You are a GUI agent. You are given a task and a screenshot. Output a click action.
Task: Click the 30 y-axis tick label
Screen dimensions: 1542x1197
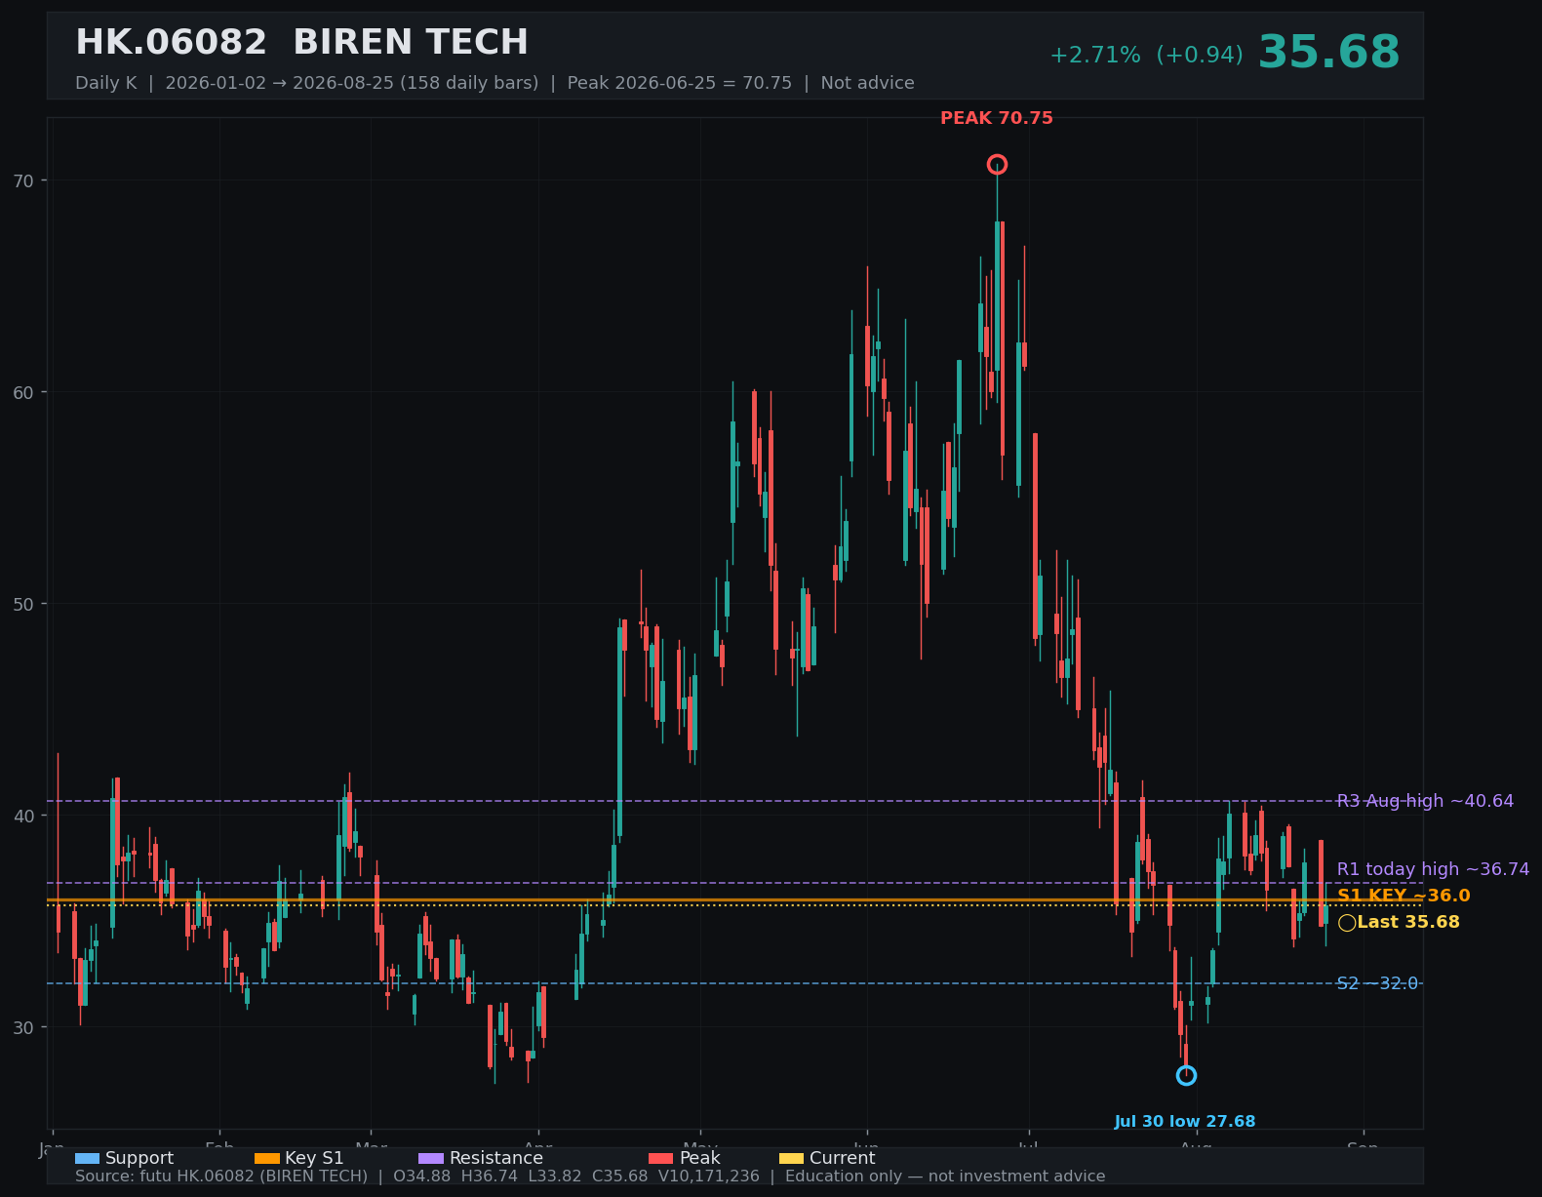23,1027
